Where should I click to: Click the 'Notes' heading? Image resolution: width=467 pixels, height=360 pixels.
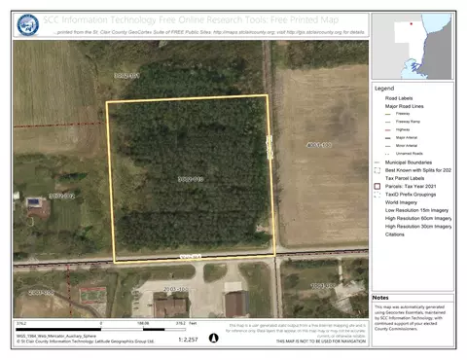[x=380, y=298]
